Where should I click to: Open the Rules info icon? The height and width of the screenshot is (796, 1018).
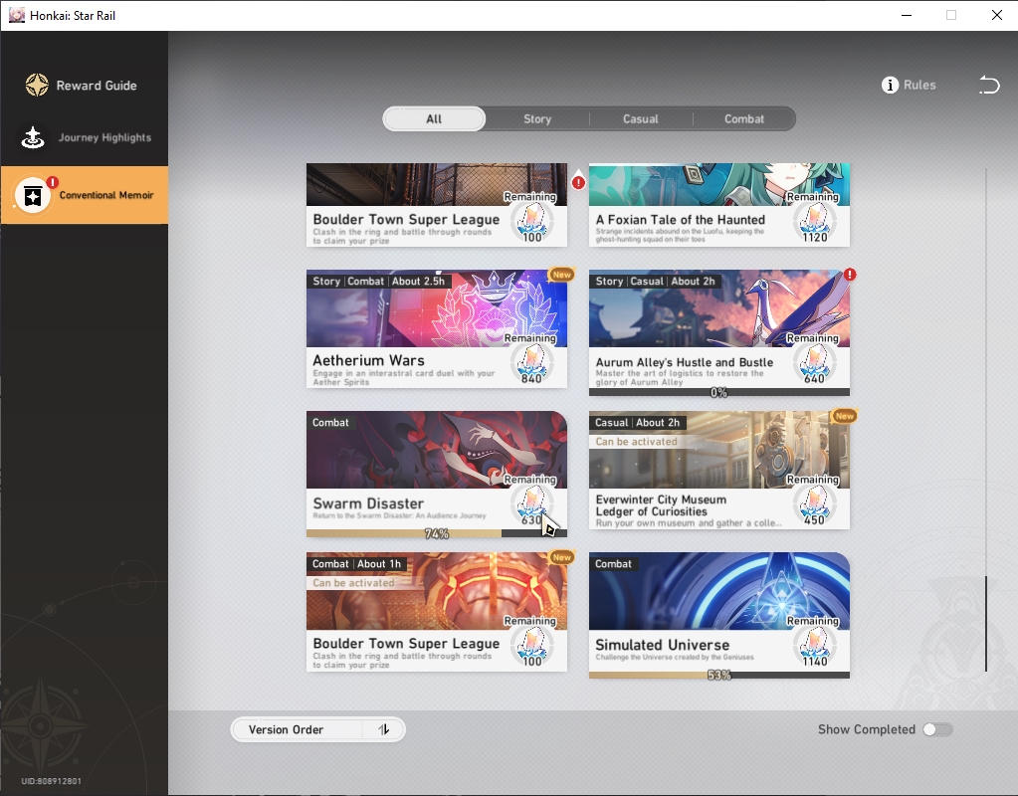[890, 85]
